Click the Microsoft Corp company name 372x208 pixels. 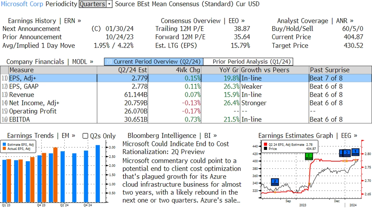click(x=22, y=4)
